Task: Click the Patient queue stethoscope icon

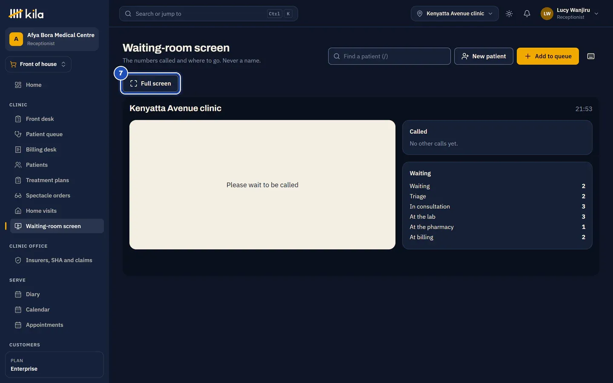Action: (18, 134)
